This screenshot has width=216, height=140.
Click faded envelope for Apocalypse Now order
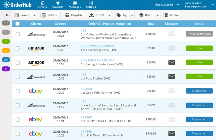point(172,48)
